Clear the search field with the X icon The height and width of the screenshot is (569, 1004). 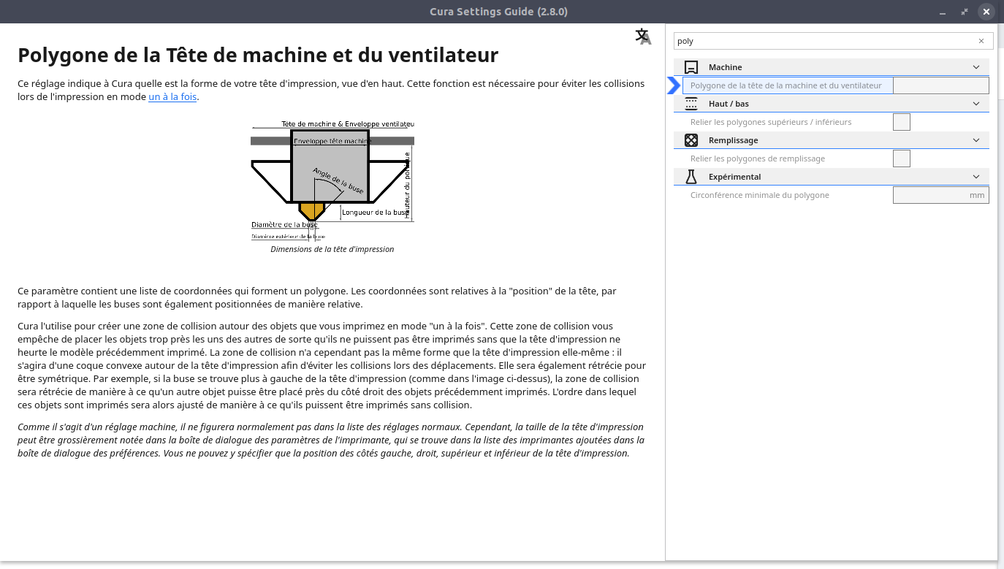click(x=981, y=41)
